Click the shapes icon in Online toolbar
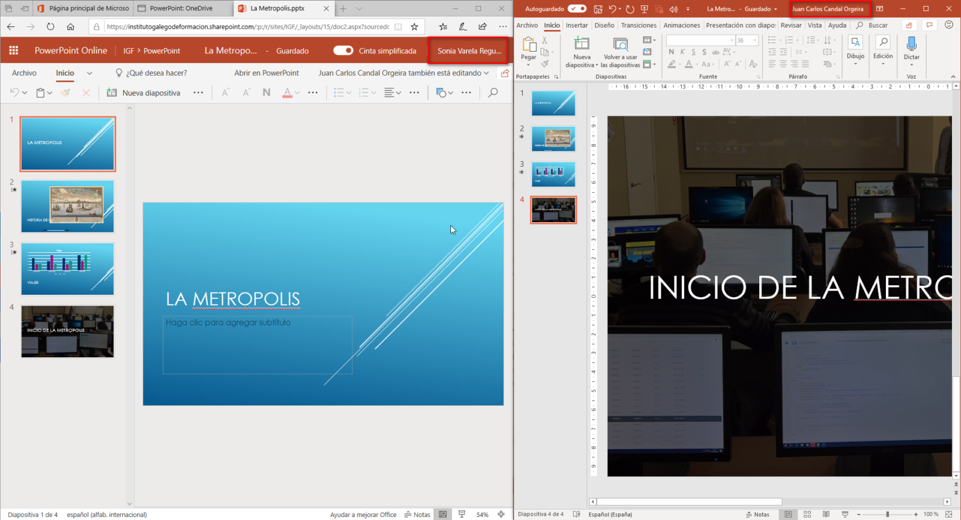The height and width of the screenshot is (520, 961). point(441,92)
